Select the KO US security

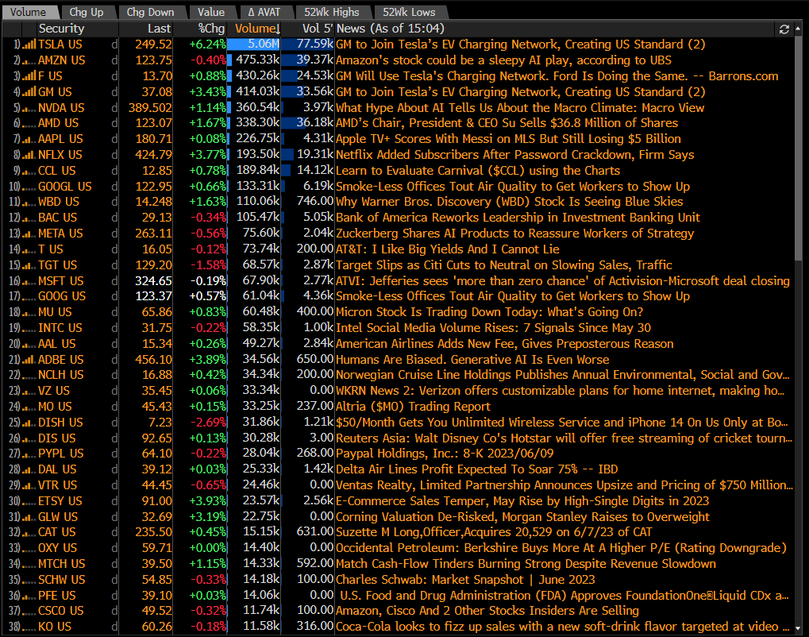tap(55, 627)
